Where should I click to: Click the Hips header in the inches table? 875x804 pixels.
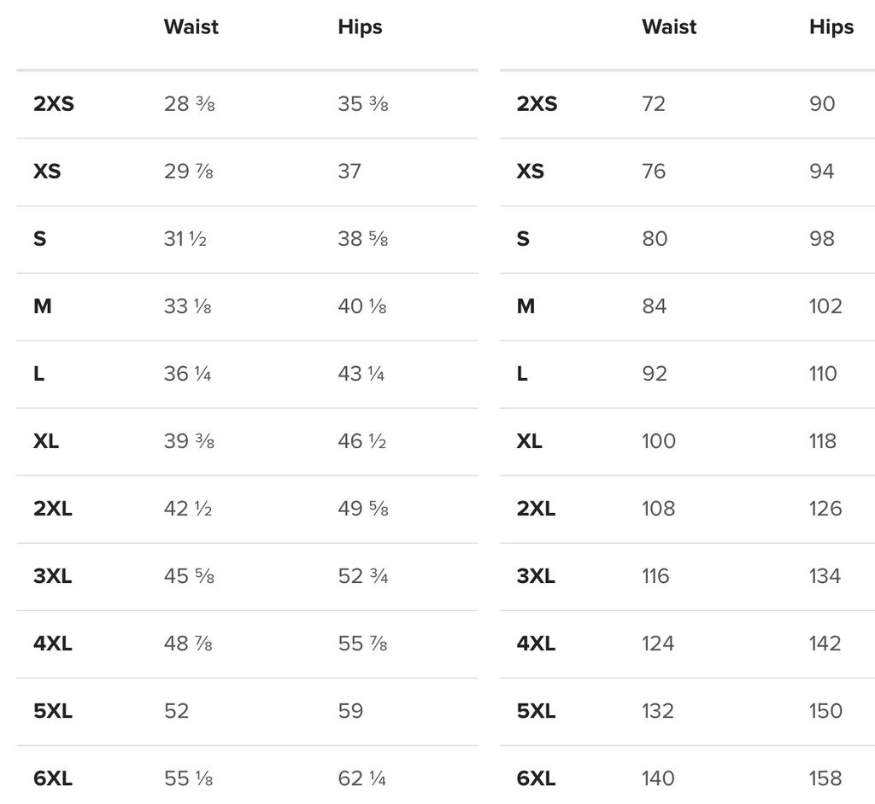[x=360, y=27]
